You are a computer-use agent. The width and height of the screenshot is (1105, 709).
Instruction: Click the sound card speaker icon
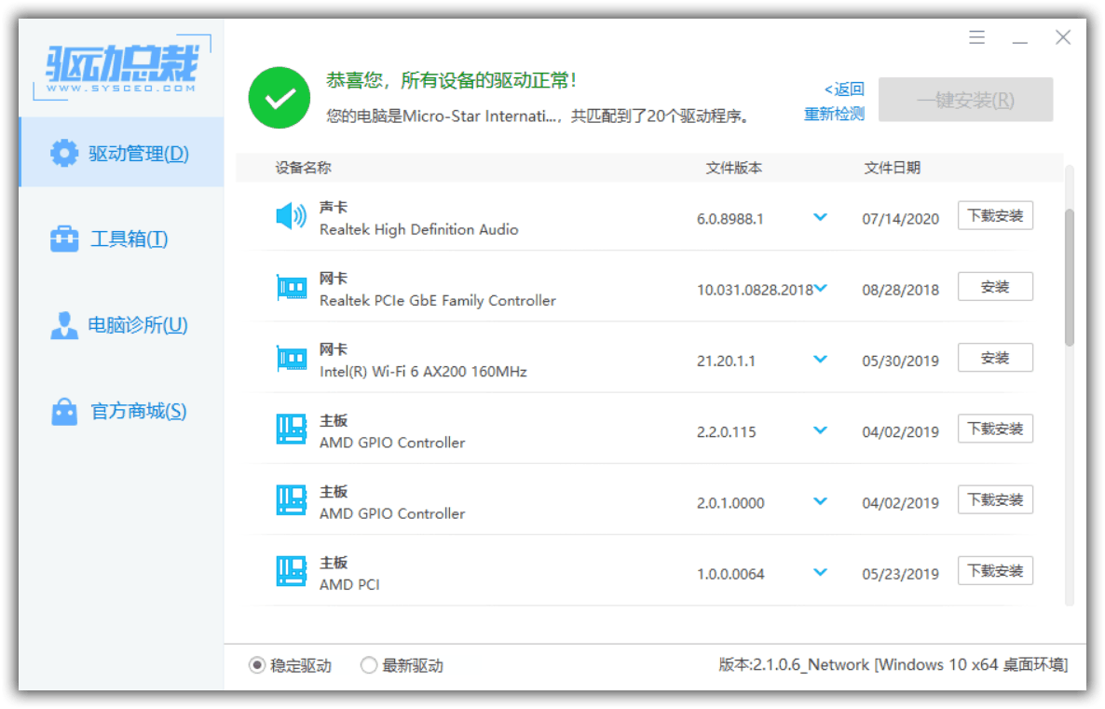coord(291,216)
